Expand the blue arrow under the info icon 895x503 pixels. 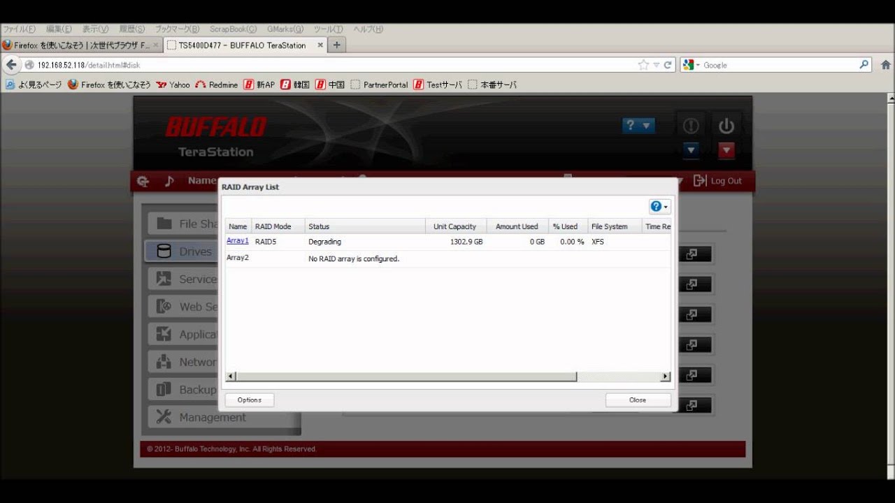691,150
